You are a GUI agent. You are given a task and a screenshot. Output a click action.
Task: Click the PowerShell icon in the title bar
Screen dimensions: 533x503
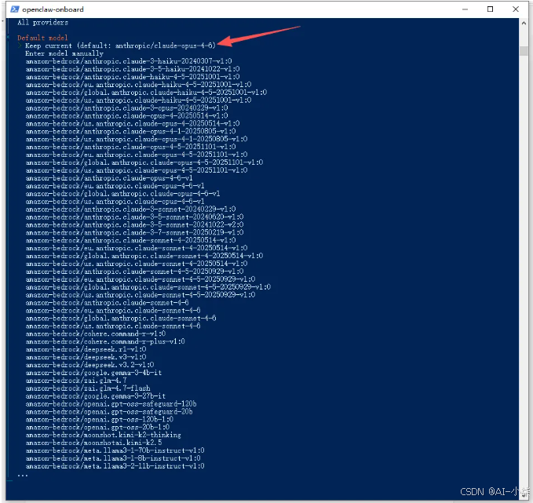(x=15, y=9)
